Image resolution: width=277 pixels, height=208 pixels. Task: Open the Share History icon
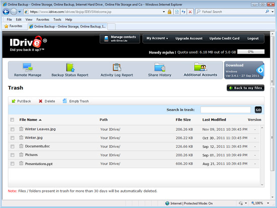coord(160,67)
